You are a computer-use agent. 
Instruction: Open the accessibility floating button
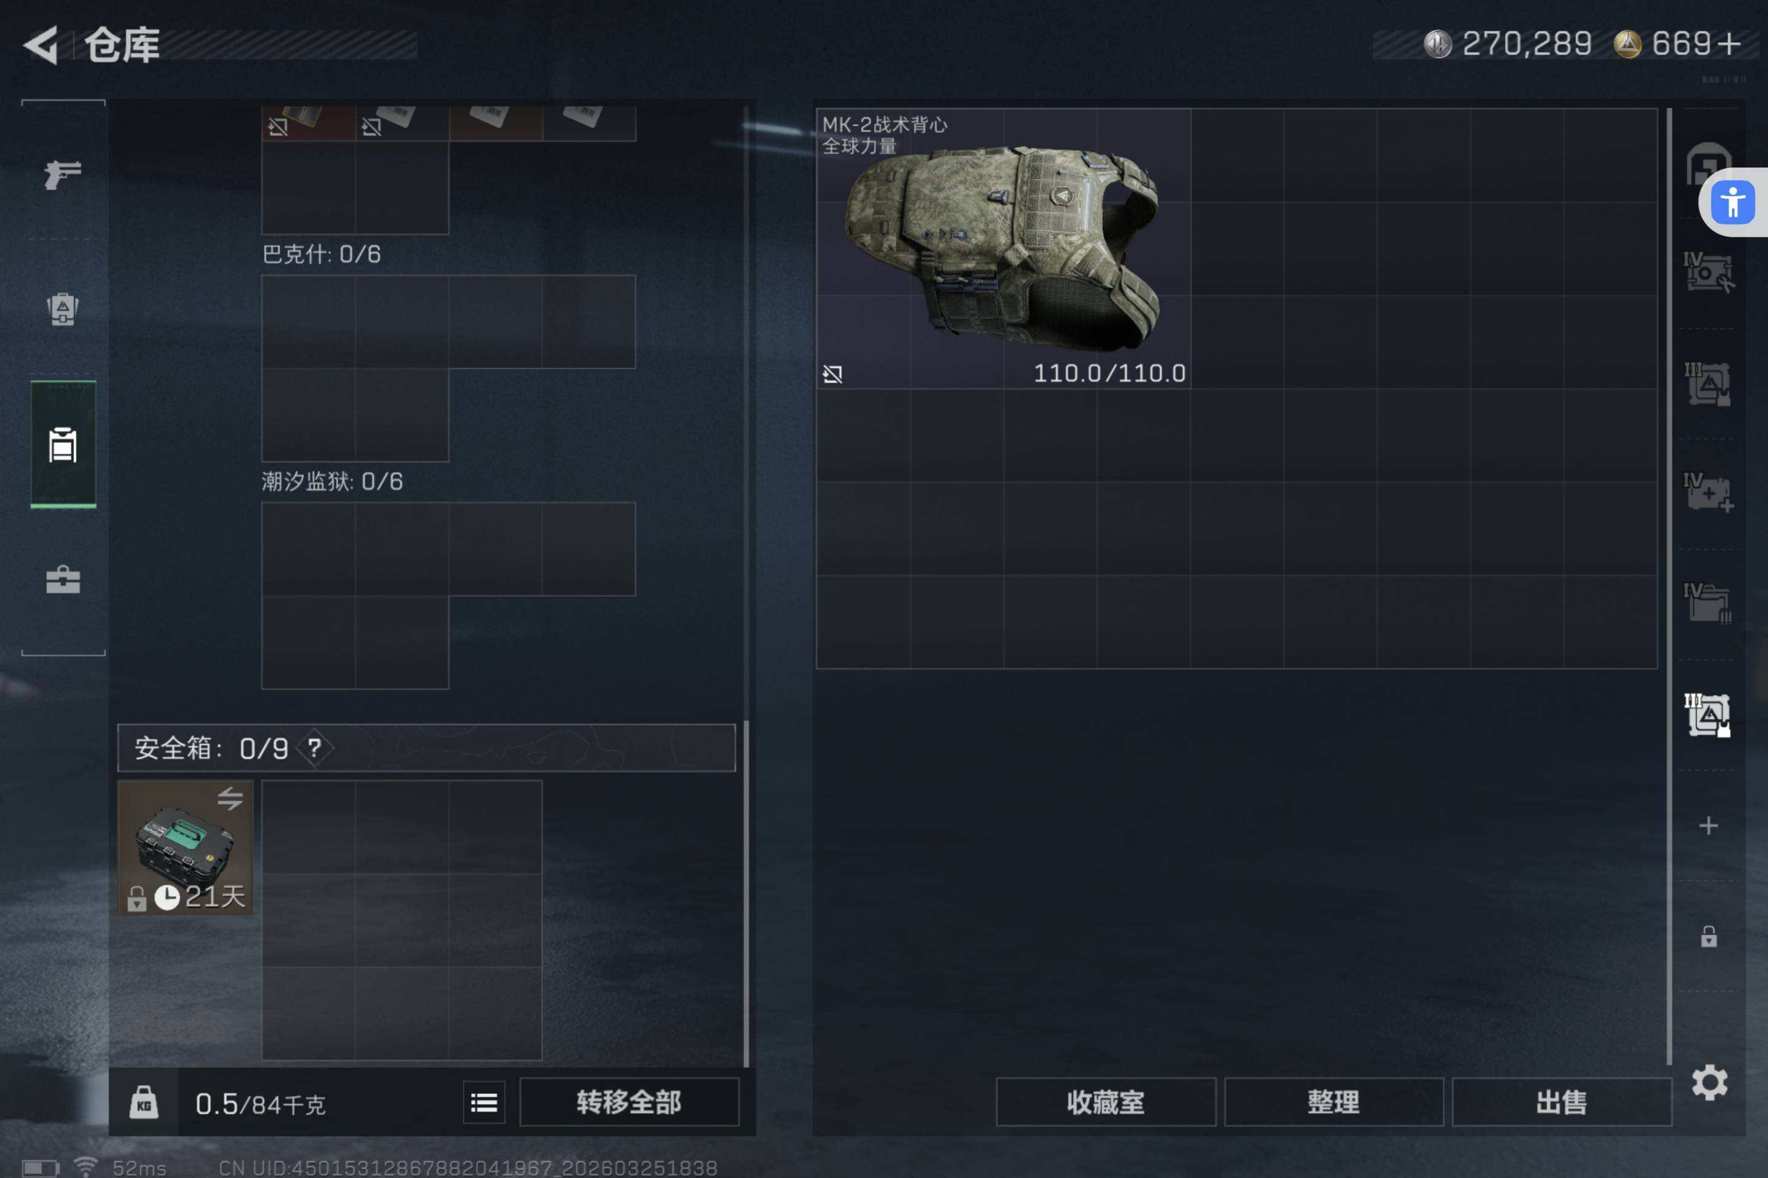(x=1732, y=202)
